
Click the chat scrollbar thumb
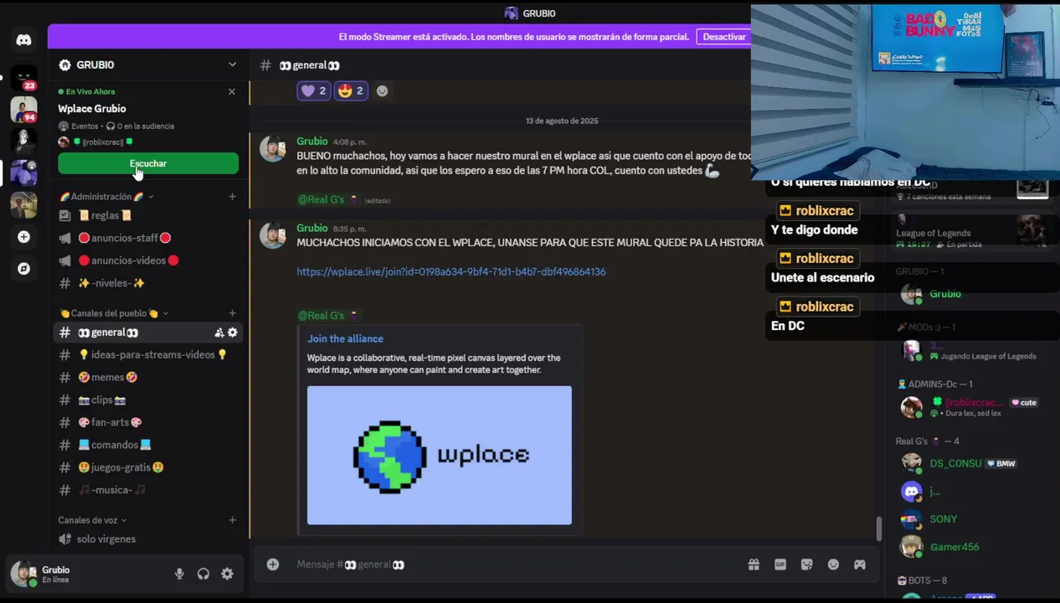[878, 529]
